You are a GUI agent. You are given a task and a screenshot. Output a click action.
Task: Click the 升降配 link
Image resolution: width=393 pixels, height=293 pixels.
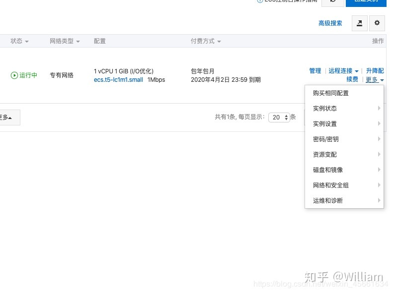[x=375, y=71]
